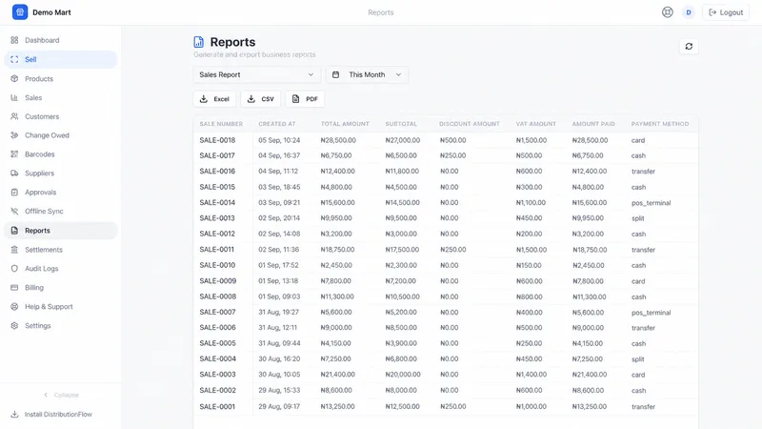Click the Reports heading chart-document icon
This screenshot has height=429, width=762.
click(198, 42)
